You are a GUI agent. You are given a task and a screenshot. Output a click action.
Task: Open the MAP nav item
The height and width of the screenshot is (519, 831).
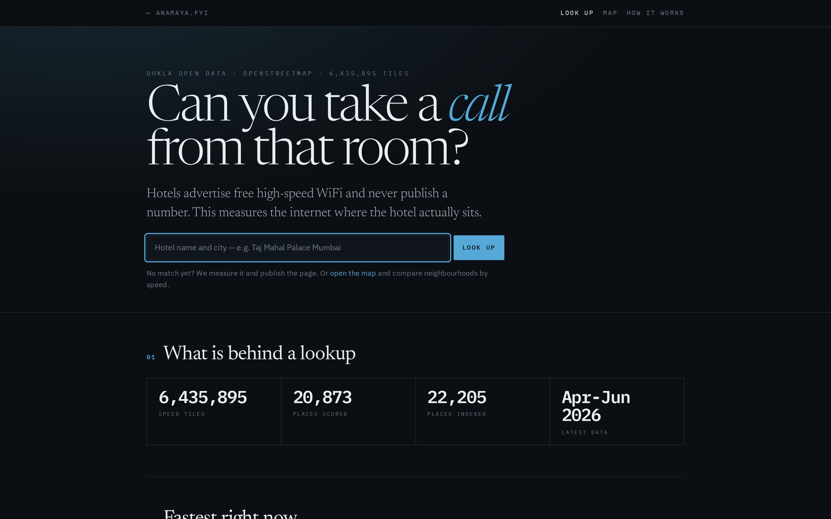610,13
